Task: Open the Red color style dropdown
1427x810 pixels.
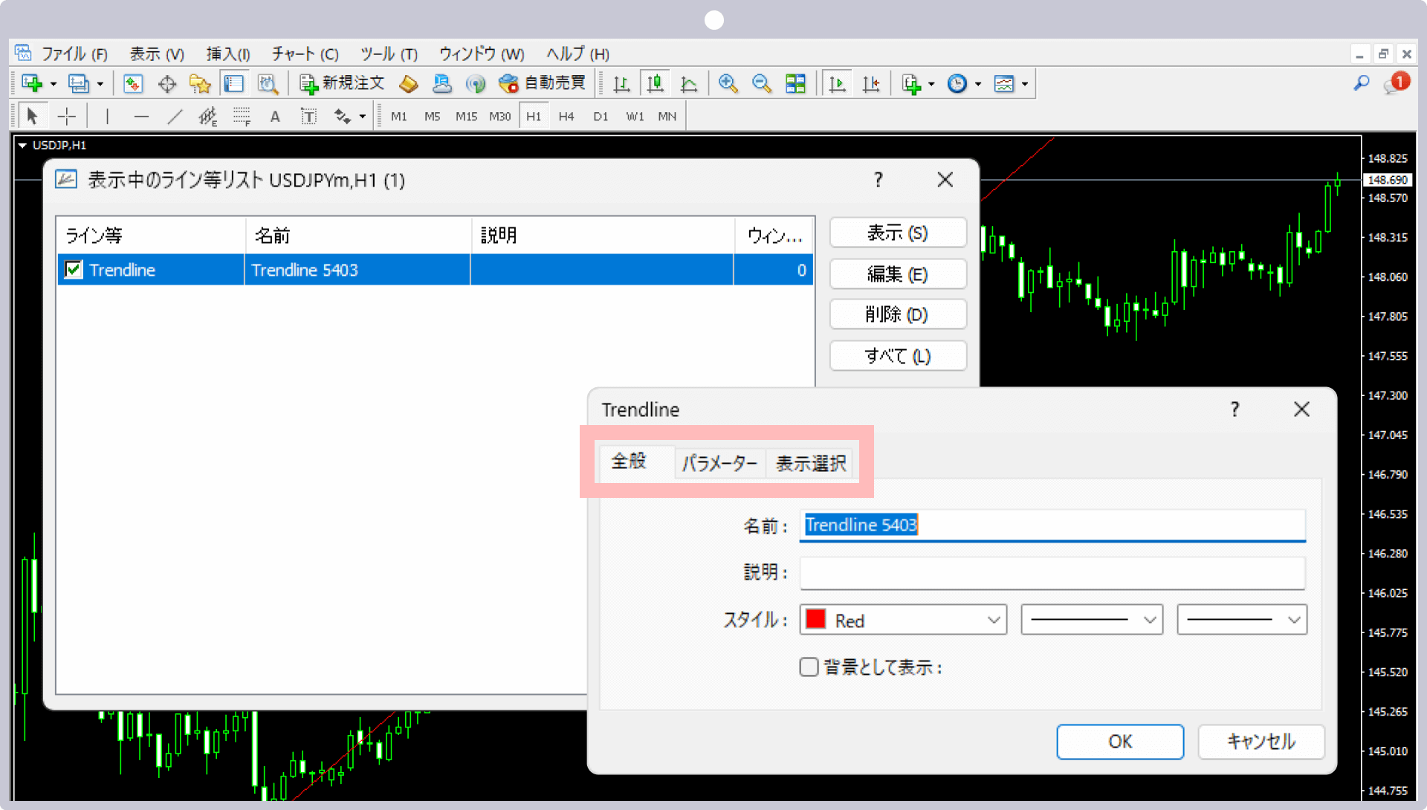Action: 903,620
